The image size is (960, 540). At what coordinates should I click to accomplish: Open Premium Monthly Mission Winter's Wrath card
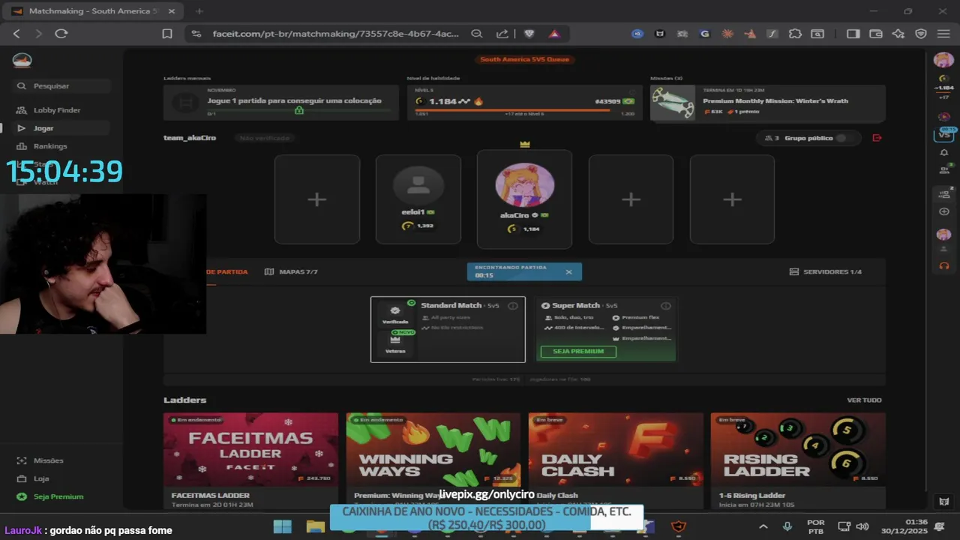[768, 103]
